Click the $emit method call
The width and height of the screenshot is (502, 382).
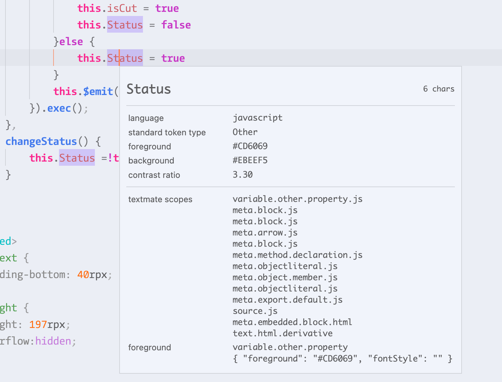click(98, 91)
